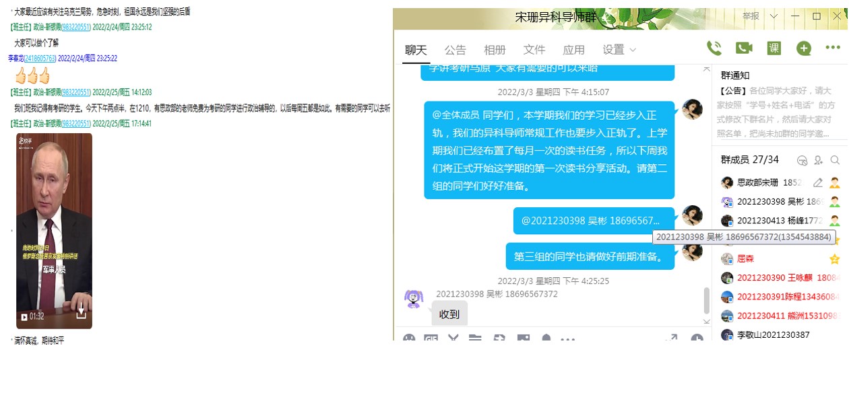Start a group video call
This screenshot has height=395, width=849.
coord(744,48)
